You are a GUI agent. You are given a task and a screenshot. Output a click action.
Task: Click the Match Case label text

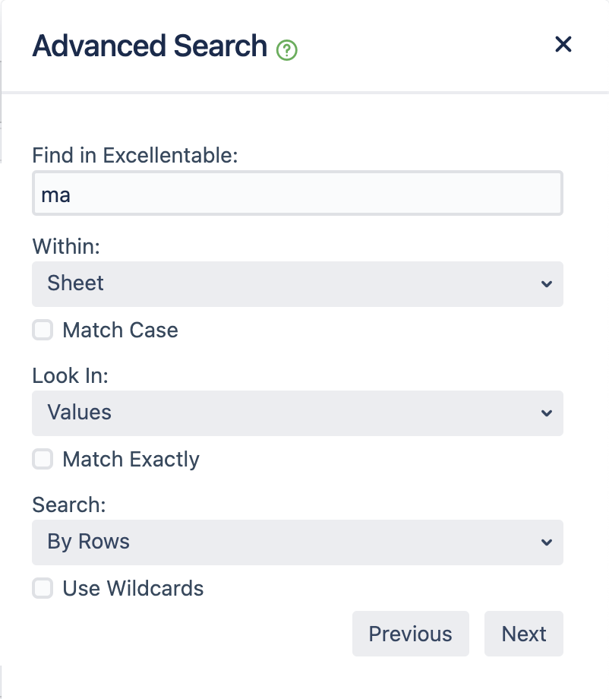(x=120, y=331)
